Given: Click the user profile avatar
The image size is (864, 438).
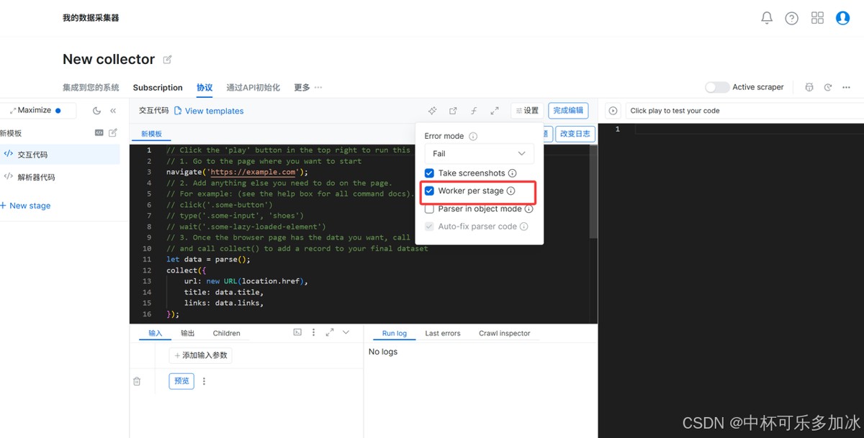Looking at the screenshot, I should point(842,18).
